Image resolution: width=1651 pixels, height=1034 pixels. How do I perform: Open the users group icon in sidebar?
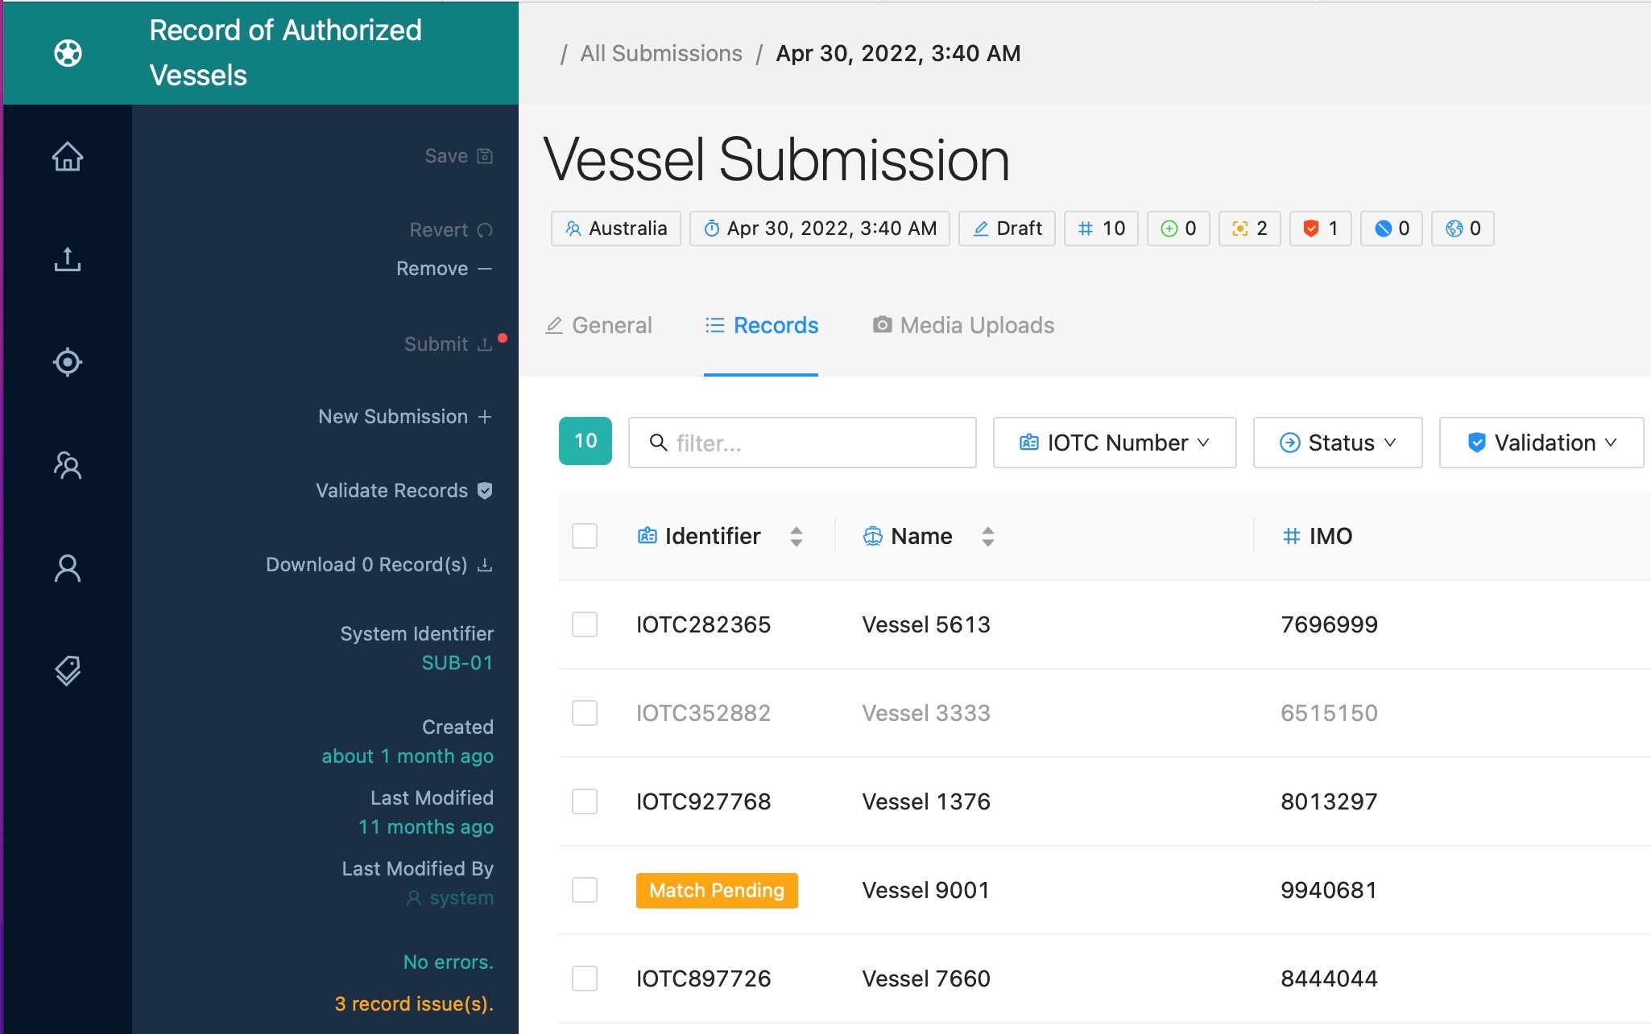coord(68,465)
